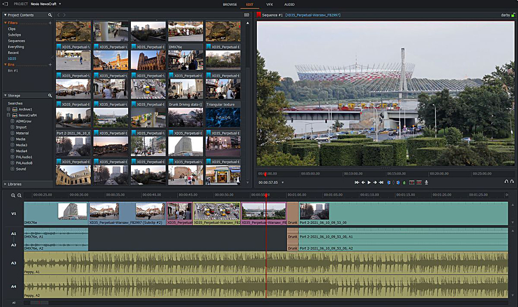The image size is (518, 307).
Task: Select the Drunk Driving stats clip thumbnail
Action: coord(186,114)
